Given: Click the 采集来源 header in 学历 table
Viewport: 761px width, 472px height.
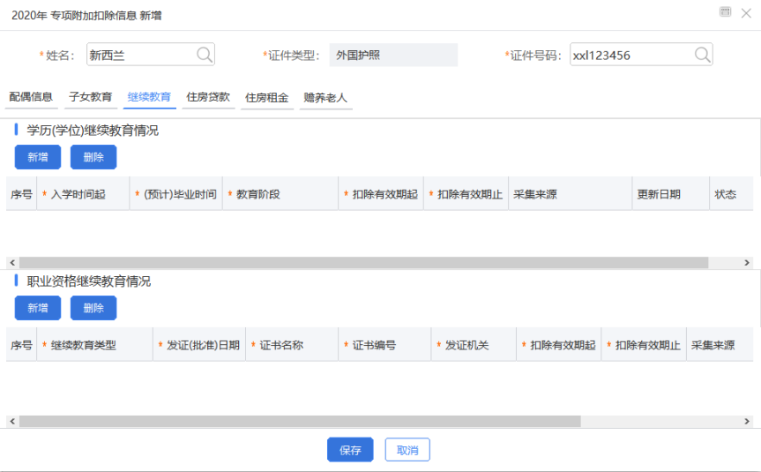Looking at the screenshot, I should [571, 194].
